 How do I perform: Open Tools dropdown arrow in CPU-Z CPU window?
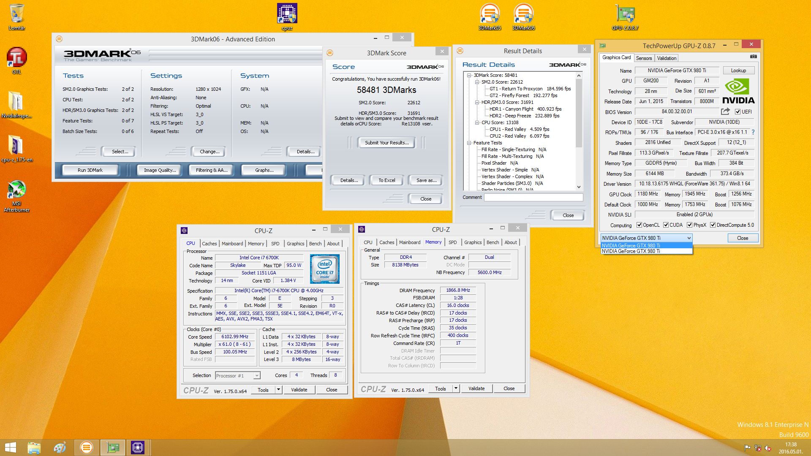(278, 390)
